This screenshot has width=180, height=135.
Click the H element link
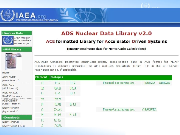click(x=42, y=83)
